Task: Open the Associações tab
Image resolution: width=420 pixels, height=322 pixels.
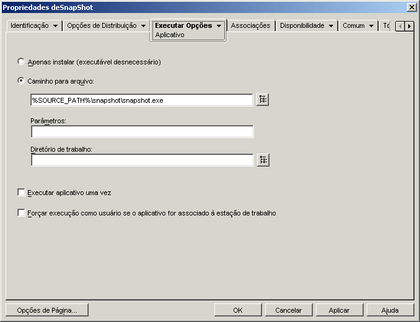Action: pos(251,25)
